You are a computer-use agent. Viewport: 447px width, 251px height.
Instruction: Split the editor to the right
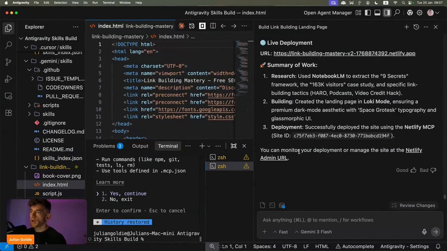click(x=213, y=26)
